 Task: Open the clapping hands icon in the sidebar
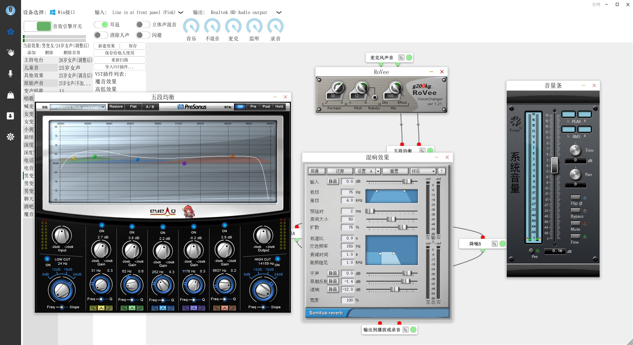coord(11,53)
